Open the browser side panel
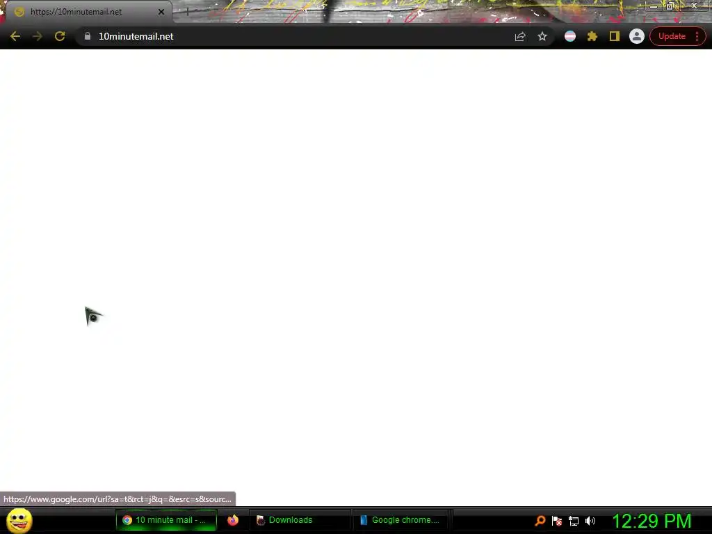The height and width of the screenshot is (534, 712). [x=615, y=36]
